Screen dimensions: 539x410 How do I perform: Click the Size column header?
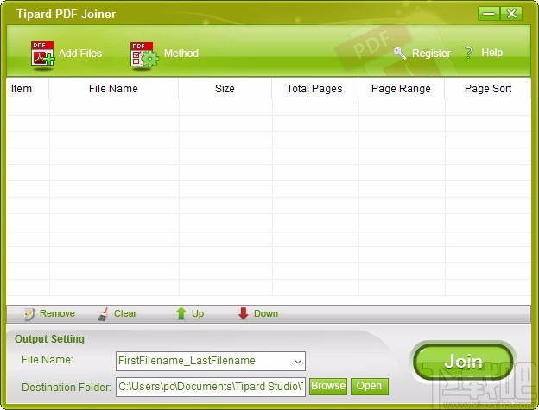point(225,89)
